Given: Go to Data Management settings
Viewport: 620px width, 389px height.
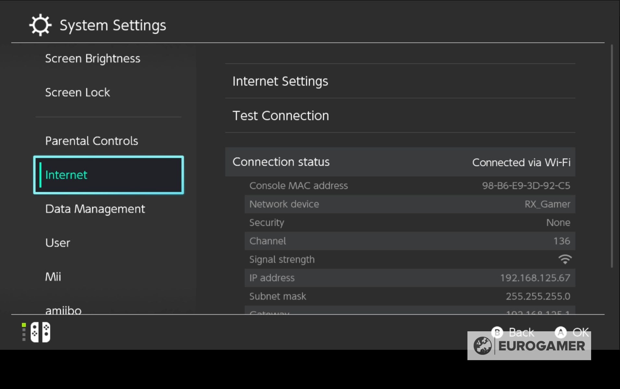Looking at the screenshot, I should tap(95, 209).
